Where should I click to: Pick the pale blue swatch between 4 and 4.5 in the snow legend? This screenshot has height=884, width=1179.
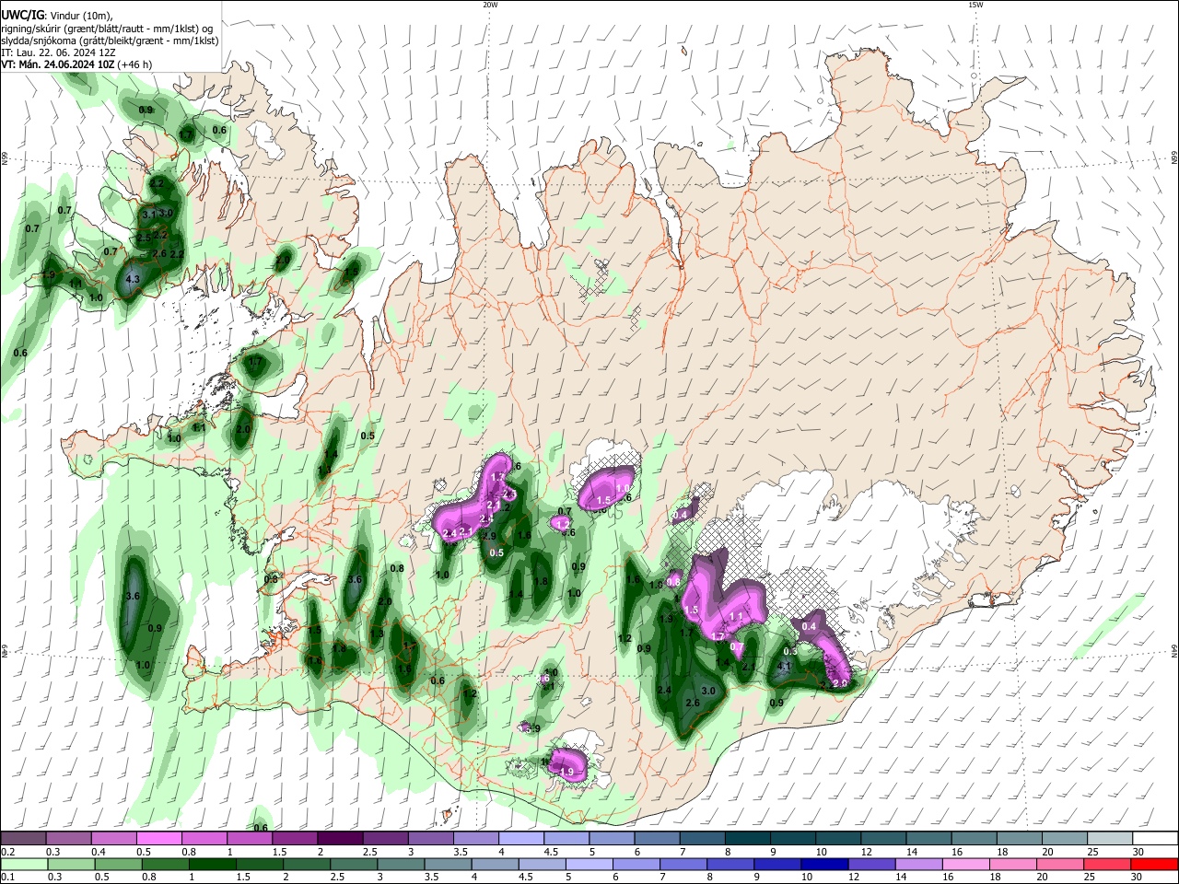[x=520, y=839]
